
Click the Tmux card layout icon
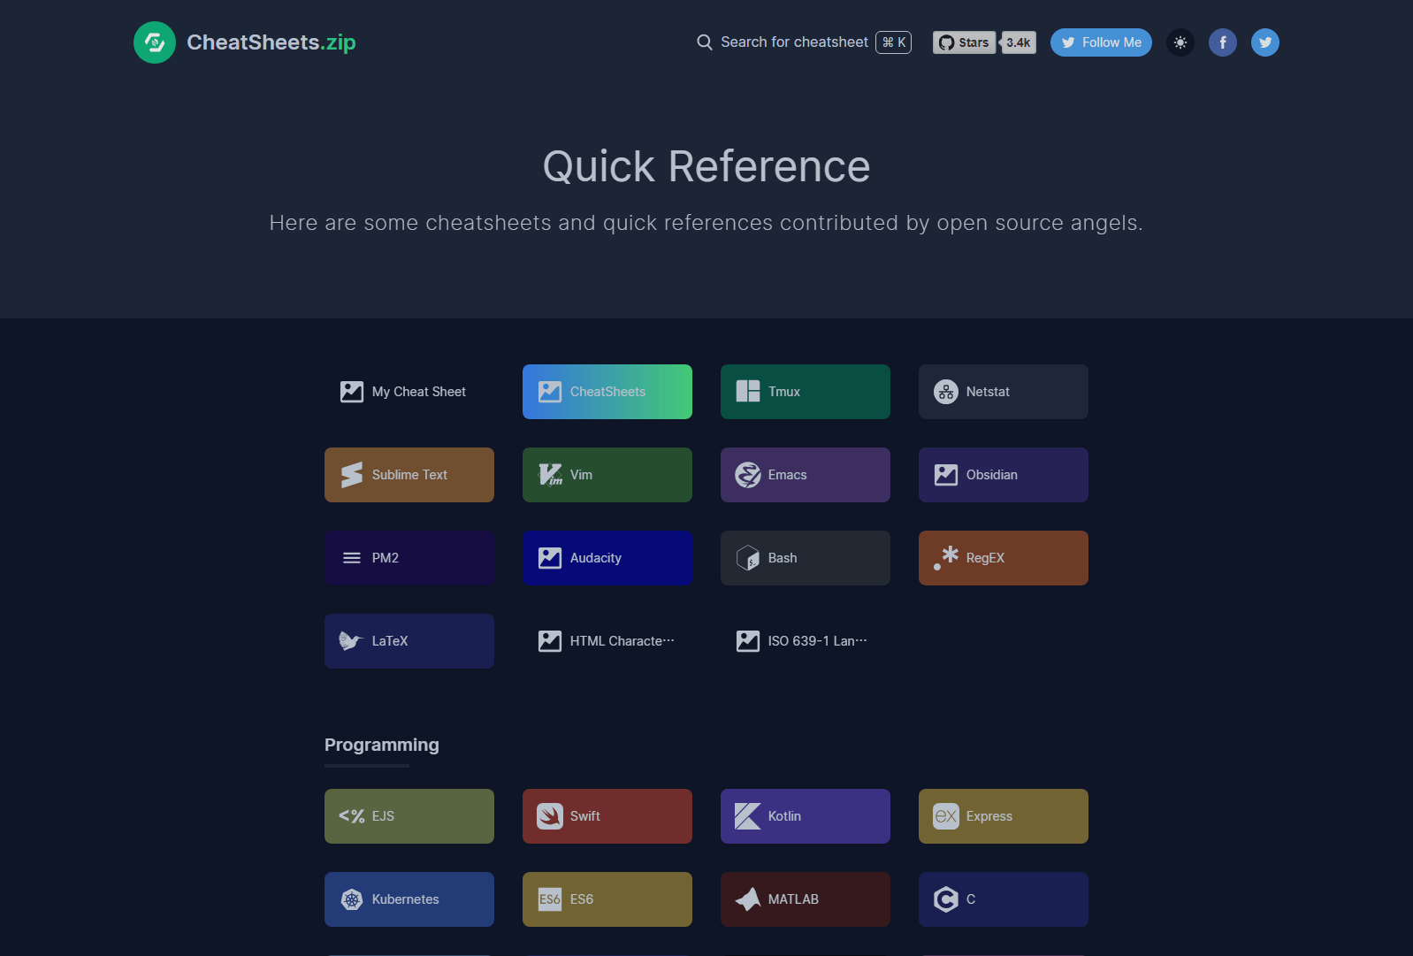[748, 392]
